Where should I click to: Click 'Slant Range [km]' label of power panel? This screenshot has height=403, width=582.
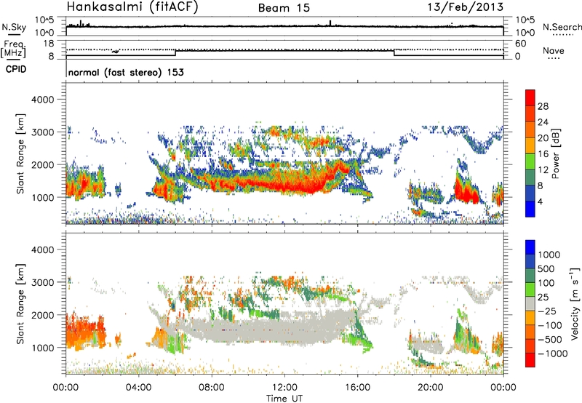click(21, 153)
